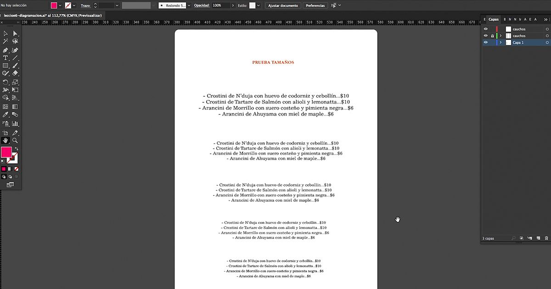
Task: Select the Perspective Grid tool
Action: (15, 98)
